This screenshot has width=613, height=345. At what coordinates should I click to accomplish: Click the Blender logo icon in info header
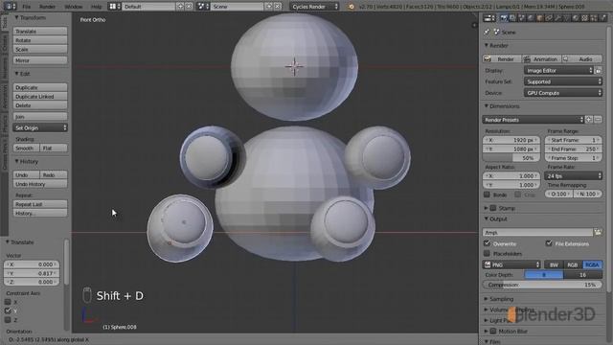(351, 7)
